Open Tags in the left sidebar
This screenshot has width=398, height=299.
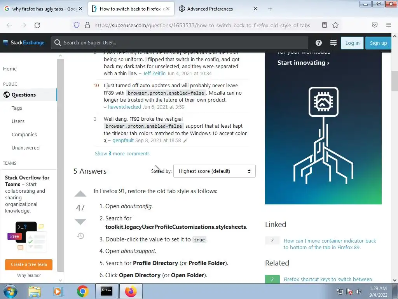tap(17, 108)
